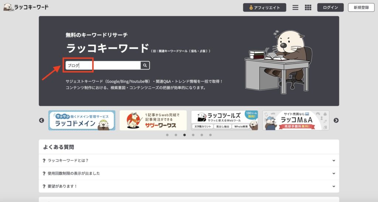Select the fourth carousel dot
This screenshot has height=202, width=378.
(x=193, y=135)
